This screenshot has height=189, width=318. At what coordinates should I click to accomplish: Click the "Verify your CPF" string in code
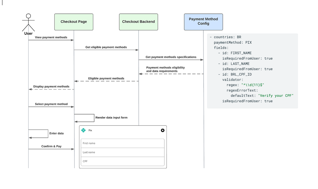pyautogui.click(x=275, y=96)
